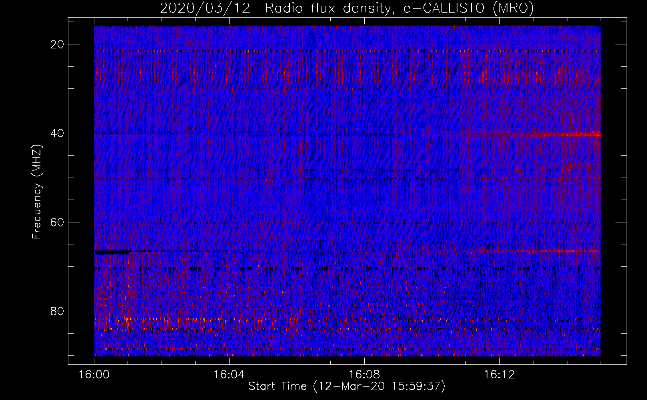This screenshot has width=647, height=400.
Task: Select the 16:12 time tick label
Action: (x=499, y=375)
